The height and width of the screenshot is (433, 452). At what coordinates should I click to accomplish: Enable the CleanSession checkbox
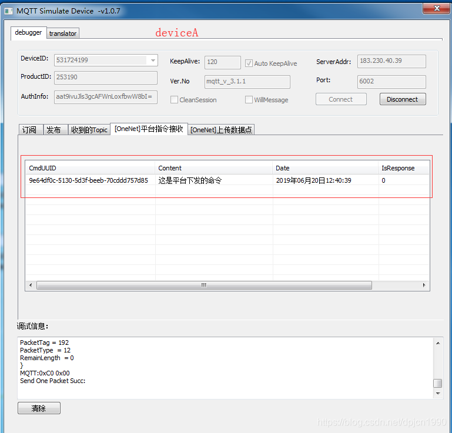174,100
